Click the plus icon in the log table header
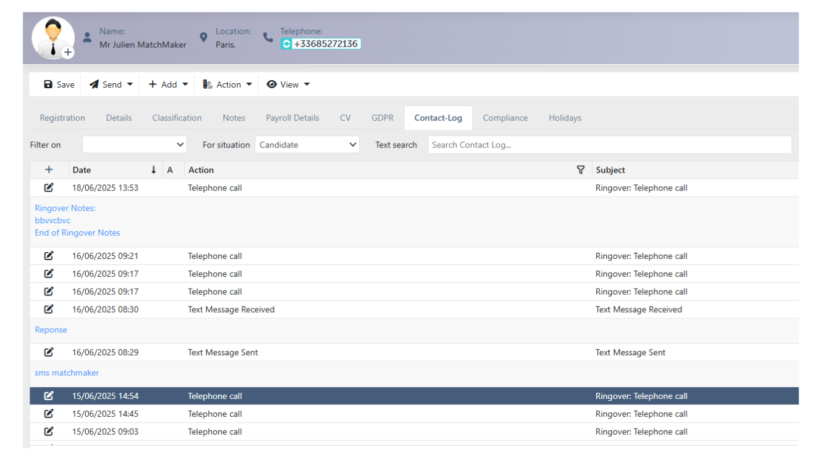The height and width of the screenshot is (460, 822). coord(49,170)
